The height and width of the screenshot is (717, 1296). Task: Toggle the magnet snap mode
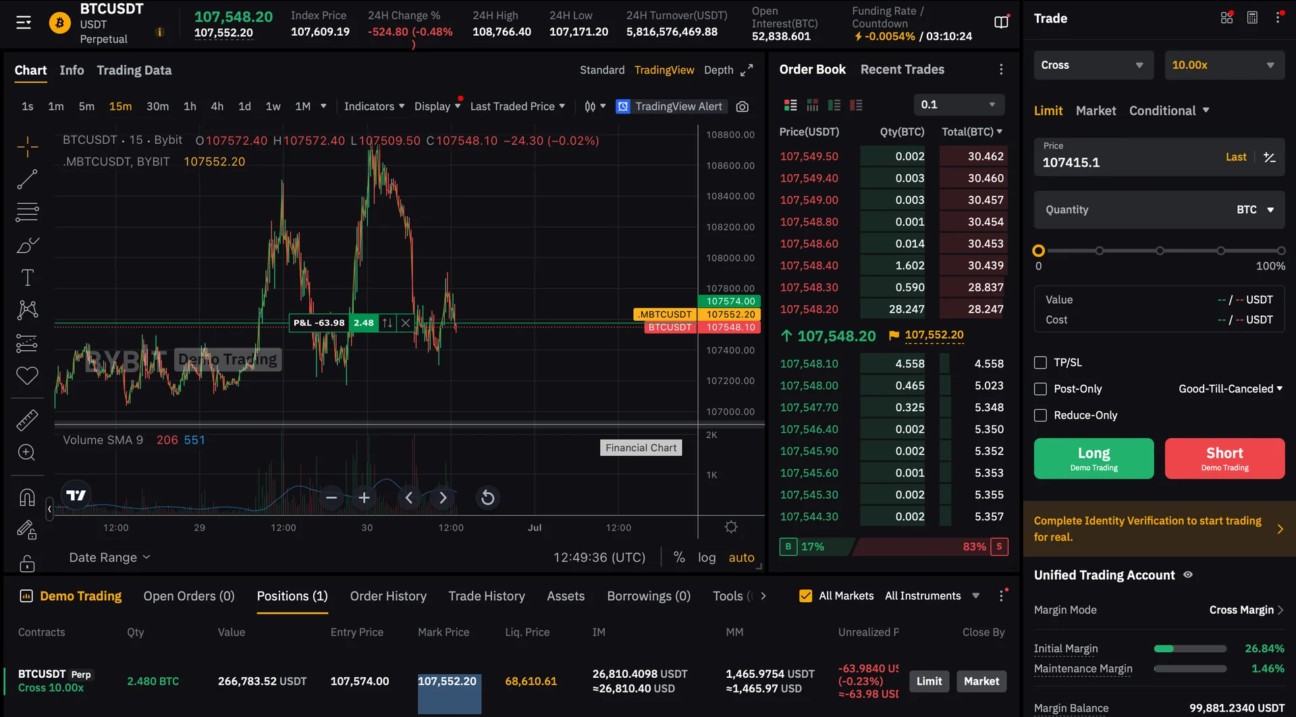tap(27, 498)
